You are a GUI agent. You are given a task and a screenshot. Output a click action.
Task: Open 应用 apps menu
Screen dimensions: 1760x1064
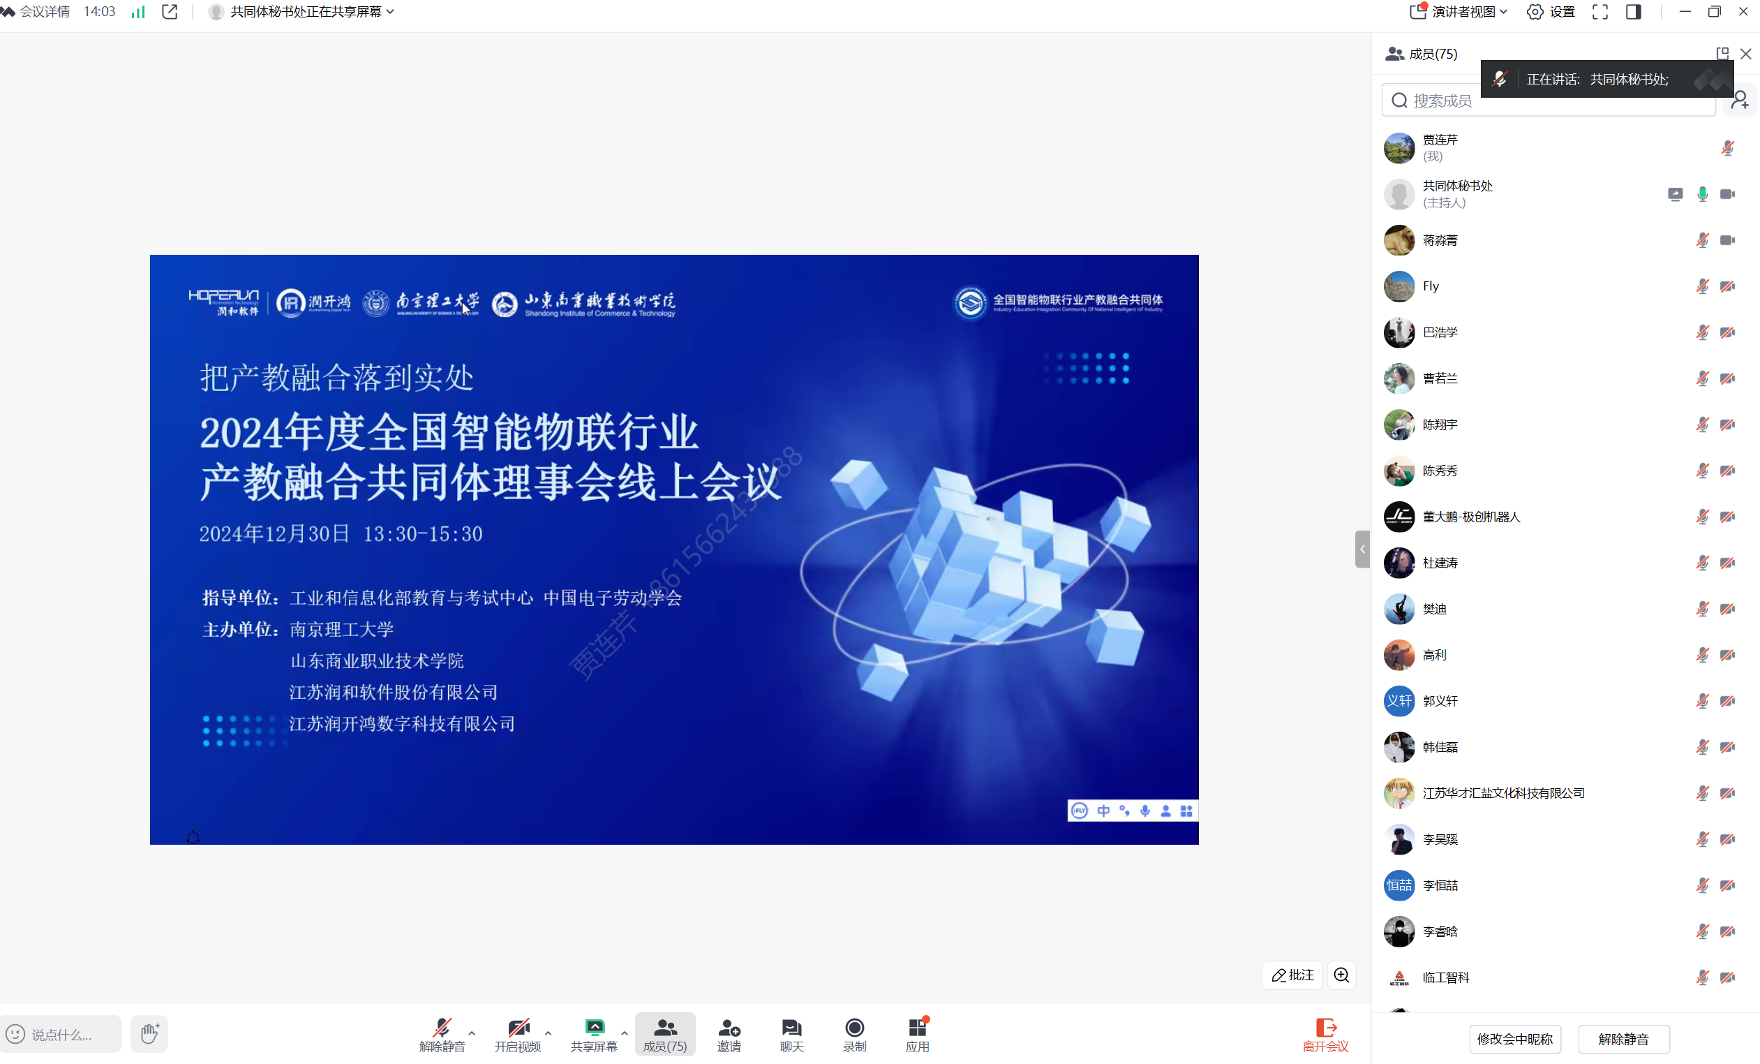coord(918,1035)
